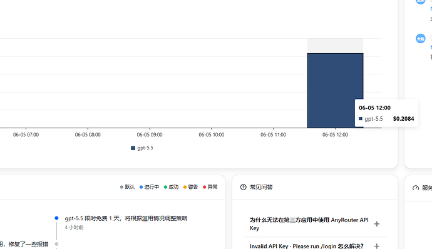Click the red 异常 status legend dot
This screenshot has width=432, height=249.
tap(204, 187)
